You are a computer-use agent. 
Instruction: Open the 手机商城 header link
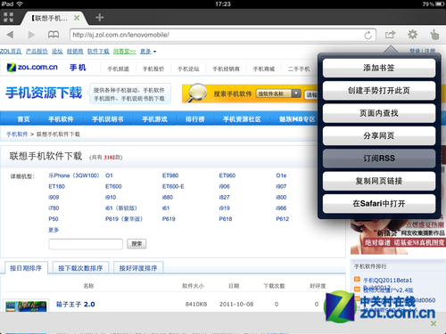tap(264, 69)
